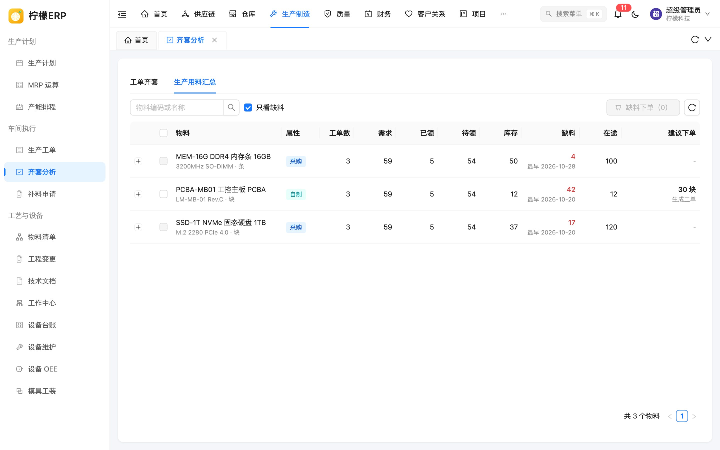Open 工作中心 sidebar entry
Viewport: 720px width, 450px height.
click(55, 303)
